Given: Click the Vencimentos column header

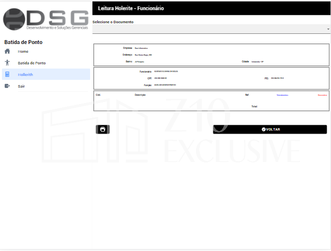Looking at the screenshot, I should click(x=282, y=95).
